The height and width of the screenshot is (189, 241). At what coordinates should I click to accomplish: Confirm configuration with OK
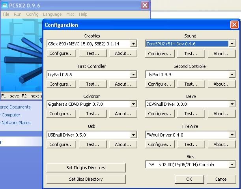(x=189, y=179)
